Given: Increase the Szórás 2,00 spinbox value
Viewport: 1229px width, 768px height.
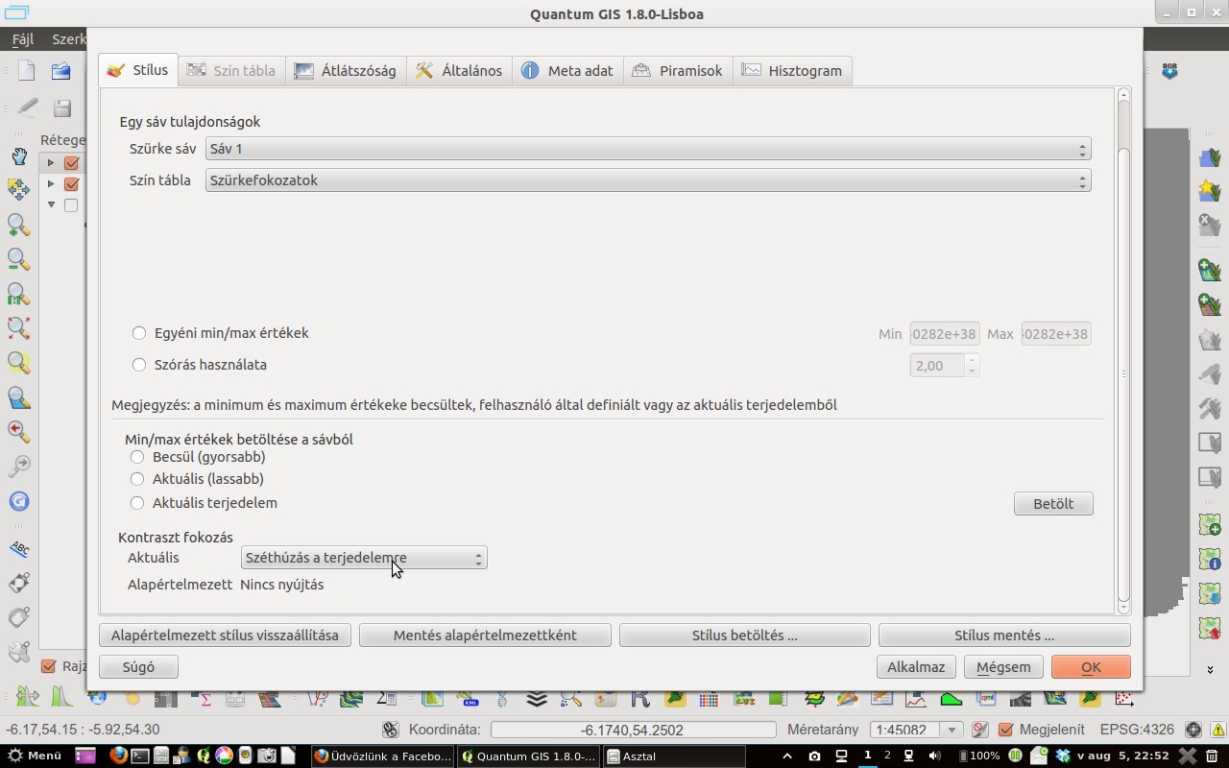Looking at the screenshot, I should (x=972, y=360).
